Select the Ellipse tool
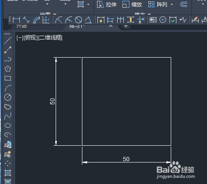Screen dimensions: 207x184 pyautogui.click(x=8, y=126)
